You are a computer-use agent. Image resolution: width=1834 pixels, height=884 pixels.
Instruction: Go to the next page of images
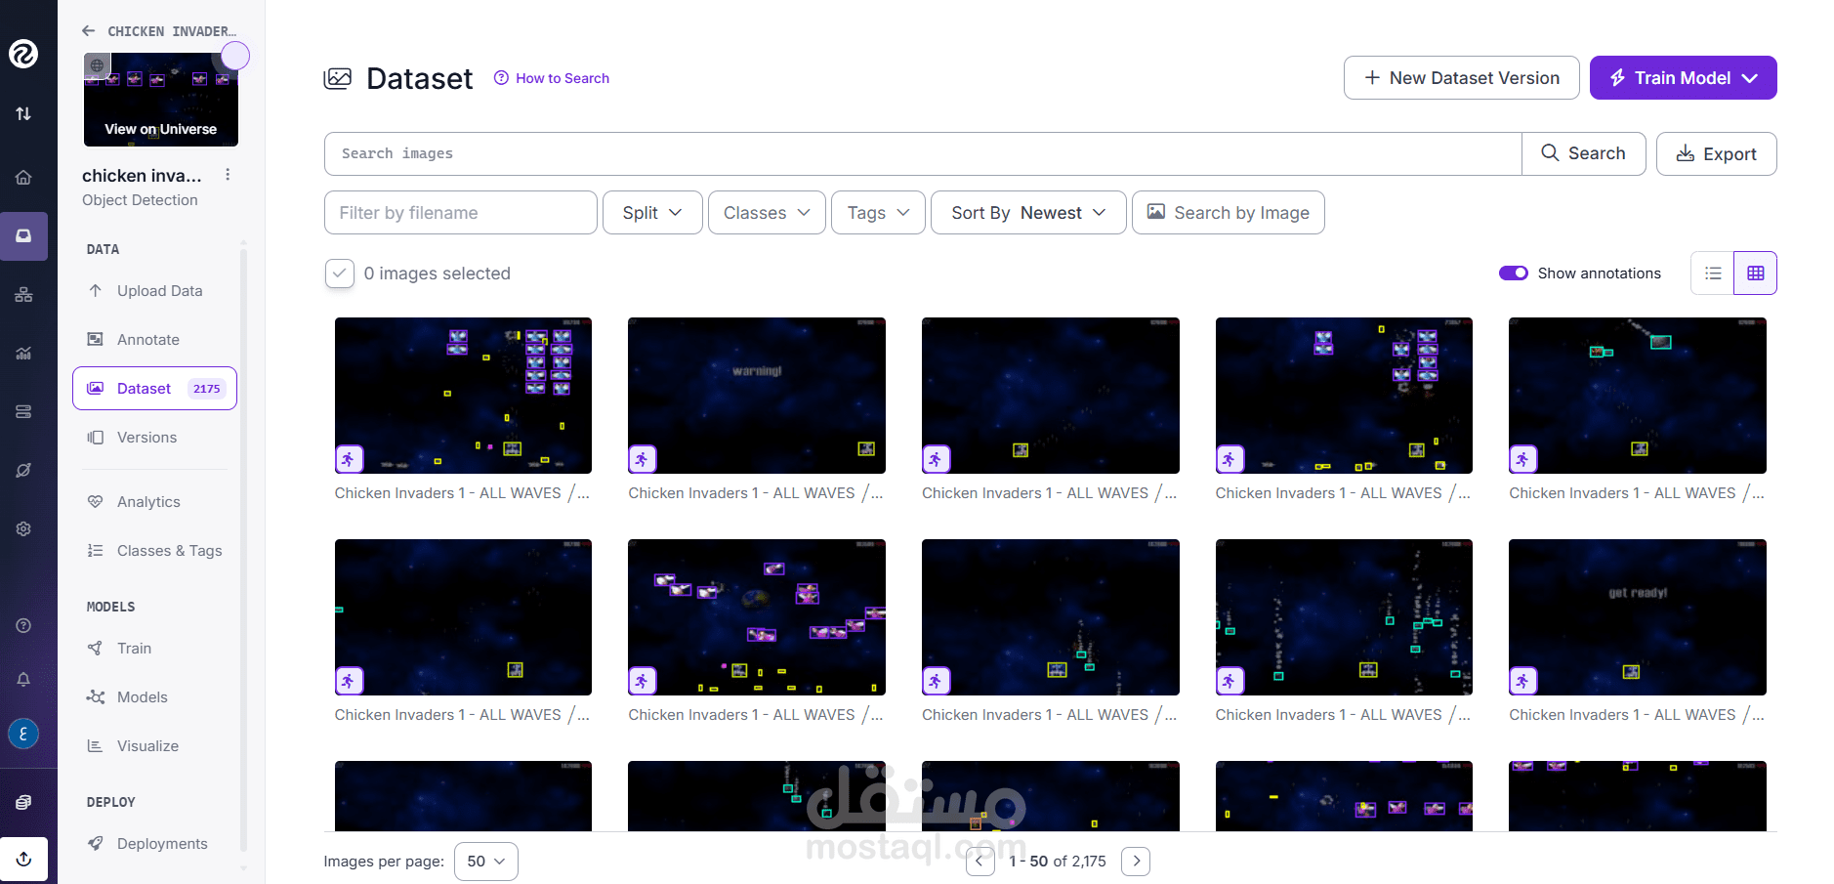[1136, 862]
